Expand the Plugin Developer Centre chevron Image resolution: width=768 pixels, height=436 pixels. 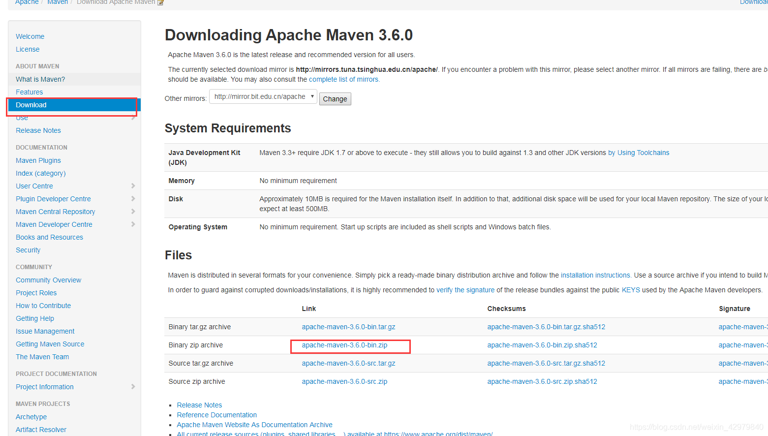pos(133,199)
